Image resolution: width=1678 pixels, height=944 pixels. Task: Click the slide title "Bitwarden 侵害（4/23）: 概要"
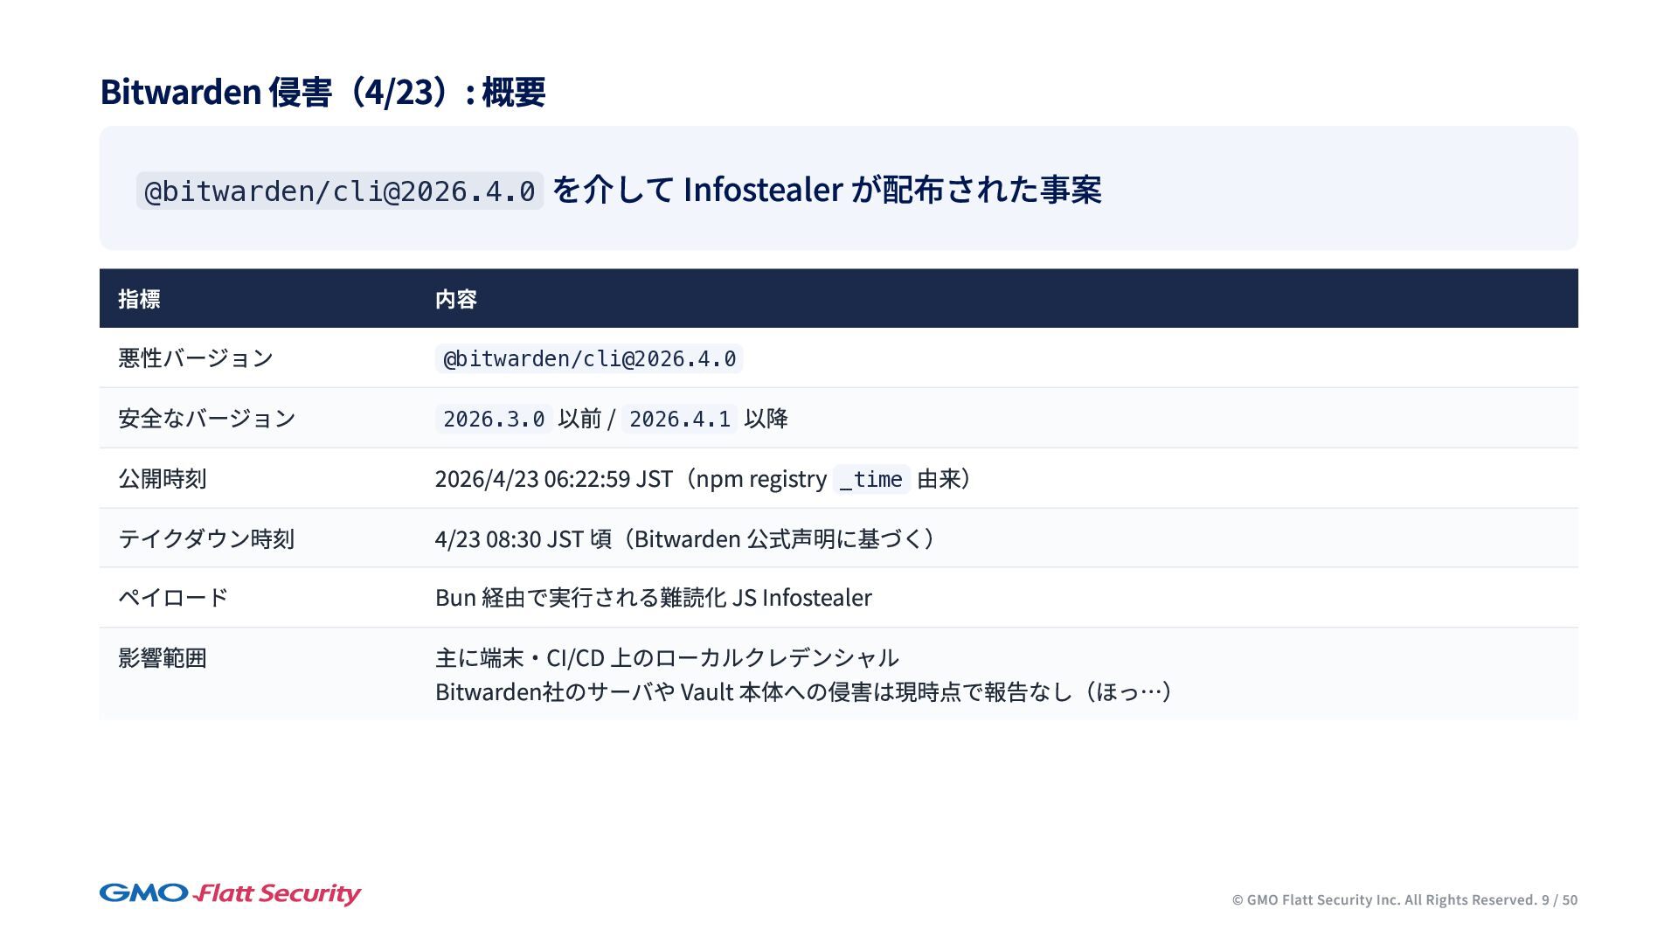click(x=322, y=92)
